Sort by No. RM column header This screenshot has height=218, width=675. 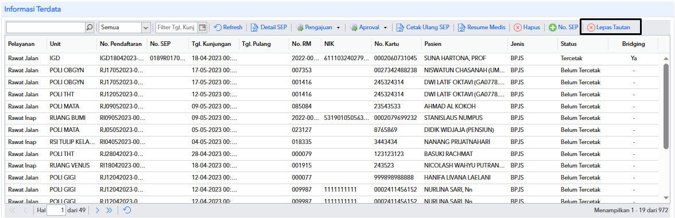305,44
